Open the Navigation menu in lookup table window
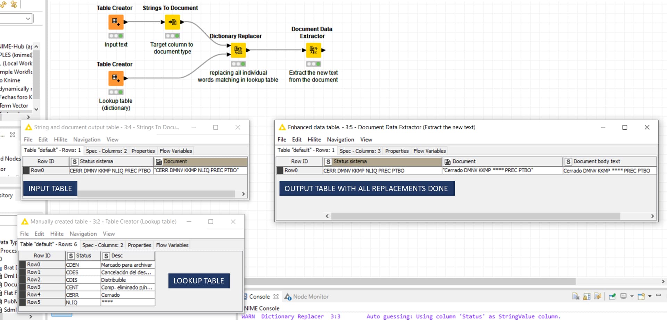 click(83, 234)
